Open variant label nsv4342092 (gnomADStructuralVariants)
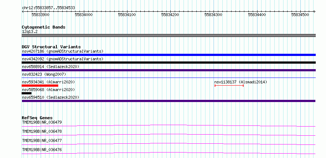Image resolution: width=326 pixels, height=158 pixels. pos(63,59)
